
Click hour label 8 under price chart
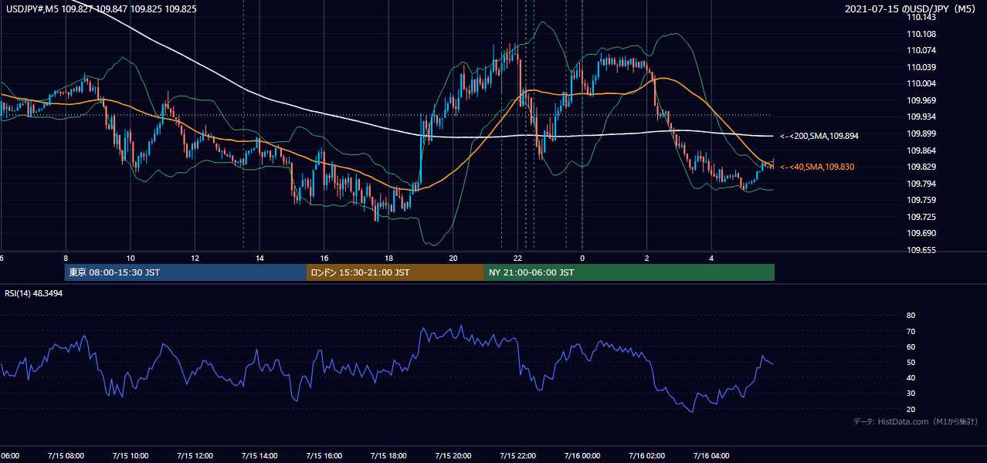click(66, 259)
